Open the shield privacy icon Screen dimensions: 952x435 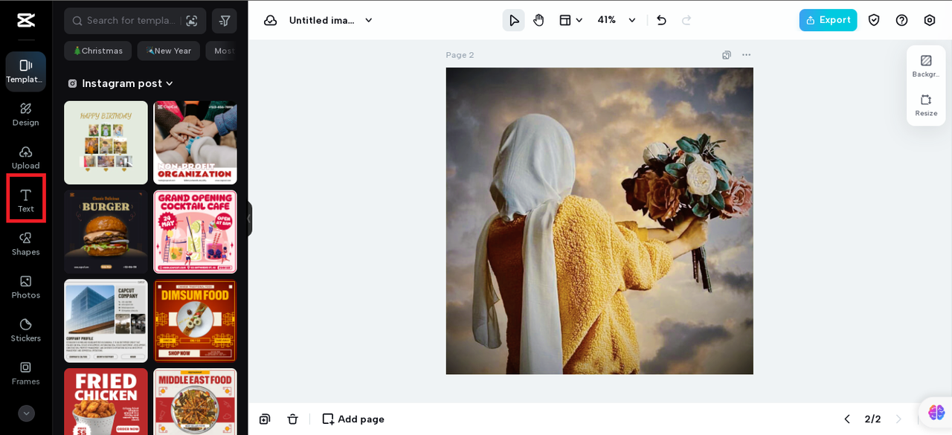tap(874, 20)
